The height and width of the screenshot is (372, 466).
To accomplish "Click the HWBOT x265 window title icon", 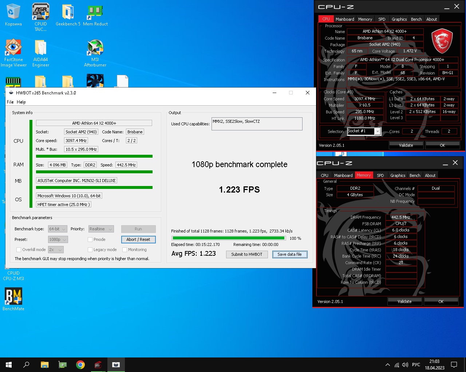I will (x=11, y=93).
